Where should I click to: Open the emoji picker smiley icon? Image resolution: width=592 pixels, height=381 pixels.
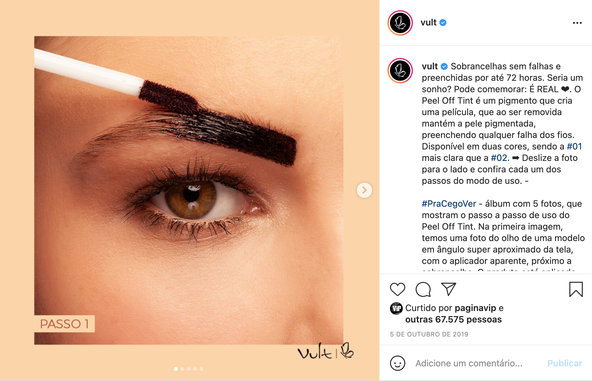point(398,363)
